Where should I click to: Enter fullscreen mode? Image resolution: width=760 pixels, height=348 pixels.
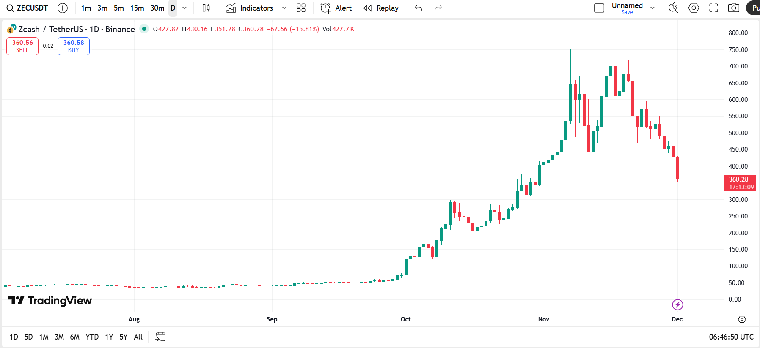(713, 8)
